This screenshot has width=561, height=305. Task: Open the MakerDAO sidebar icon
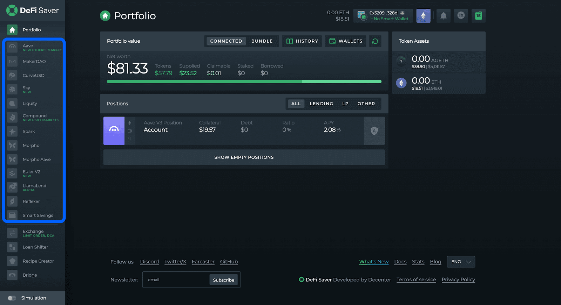point(12,62)
